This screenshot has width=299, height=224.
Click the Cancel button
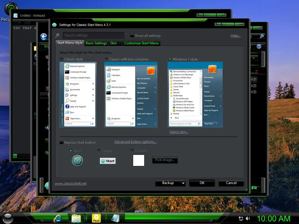click(231, 183)
